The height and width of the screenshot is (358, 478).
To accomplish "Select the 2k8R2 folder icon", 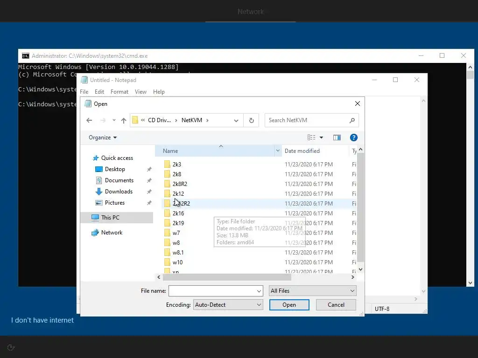I will pos(167,184).
